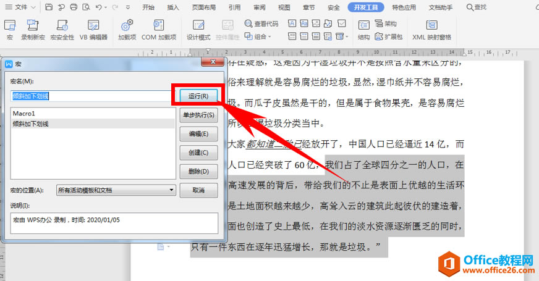Click 单步执行(S) step-through button
The image size is (539, 281).
coord(198,115)
